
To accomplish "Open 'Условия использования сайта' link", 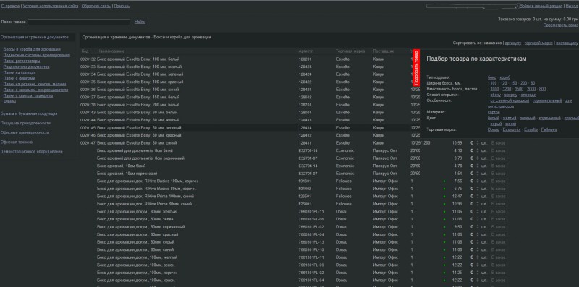I will [51, 7].
